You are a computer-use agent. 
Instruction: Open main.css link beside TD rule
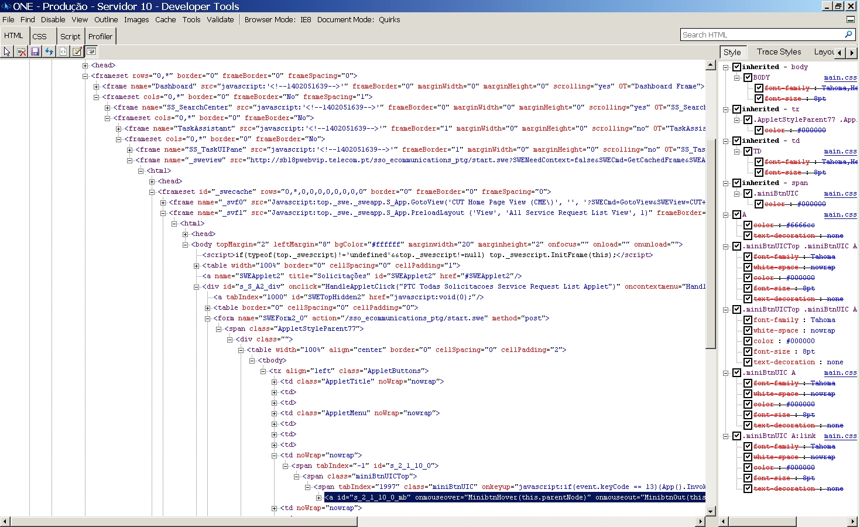(x=840, y=151)
